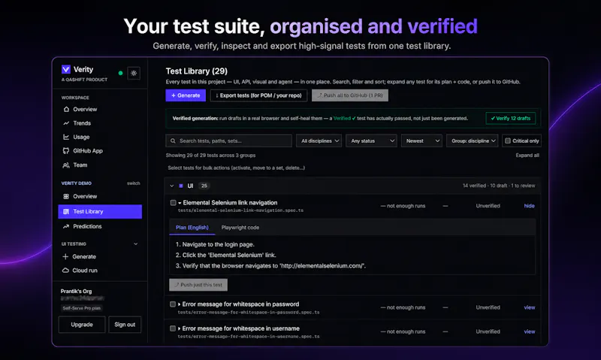Click the Verify 12 drafts button
This screenshot has width=601, height=360.
coord(511,118)
